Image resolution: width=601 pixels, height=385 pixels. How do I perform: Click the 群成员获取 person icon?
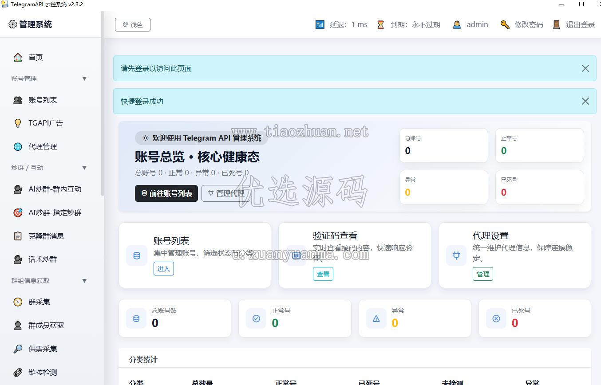18,326
